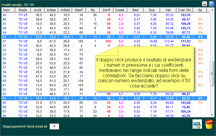
Task: Minimize the Analisi spoglio window
Action: tap(205, 4)
